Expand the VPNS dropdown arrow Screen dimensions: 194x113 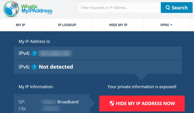(171, 25)
